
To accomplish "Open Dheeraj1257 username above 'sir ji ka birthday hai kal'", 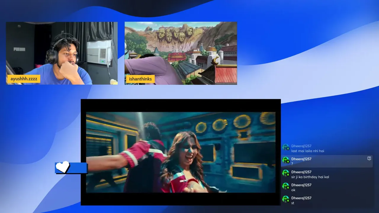I will coord(301,172).
